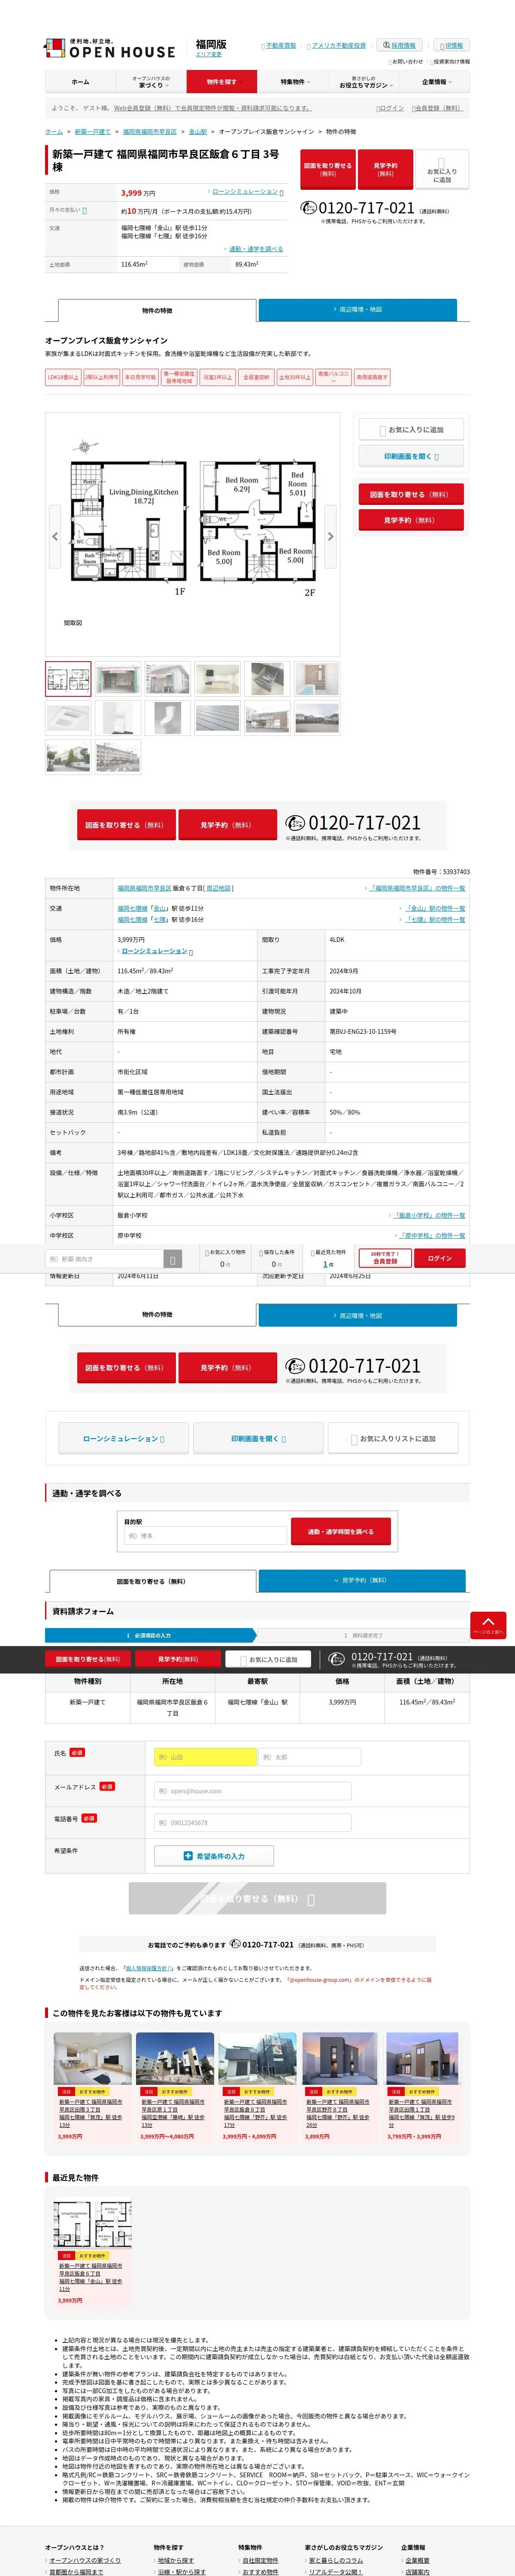This screenshot has height=2576, width=515.
Task: Expand 物件を探す navigation menu
Action: point(222,82)
